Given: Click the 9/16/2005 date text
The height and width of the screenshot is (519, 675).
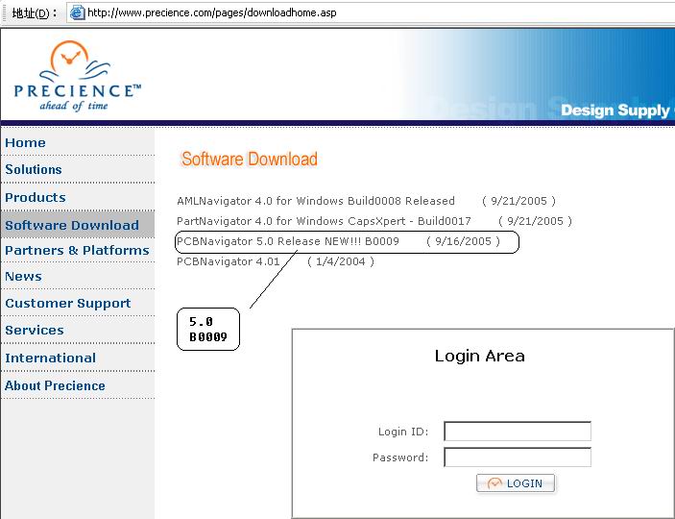Looking at the screenshot, I should click(x=463, y=241).
